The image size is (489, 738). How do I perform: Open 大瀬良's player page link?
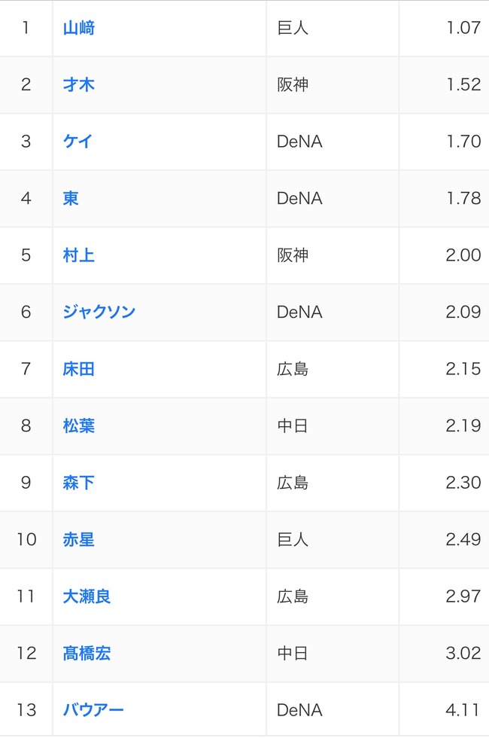pyautogui.click(x=89, y=596)
